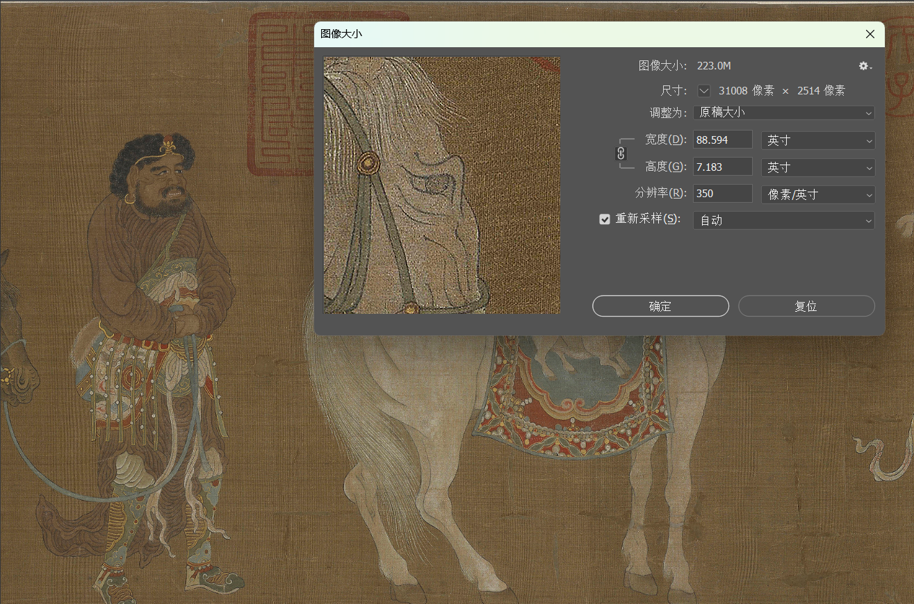Open the 调整为 原稿大小 preset dropdown
914x604 pixels.
(783, 112)
